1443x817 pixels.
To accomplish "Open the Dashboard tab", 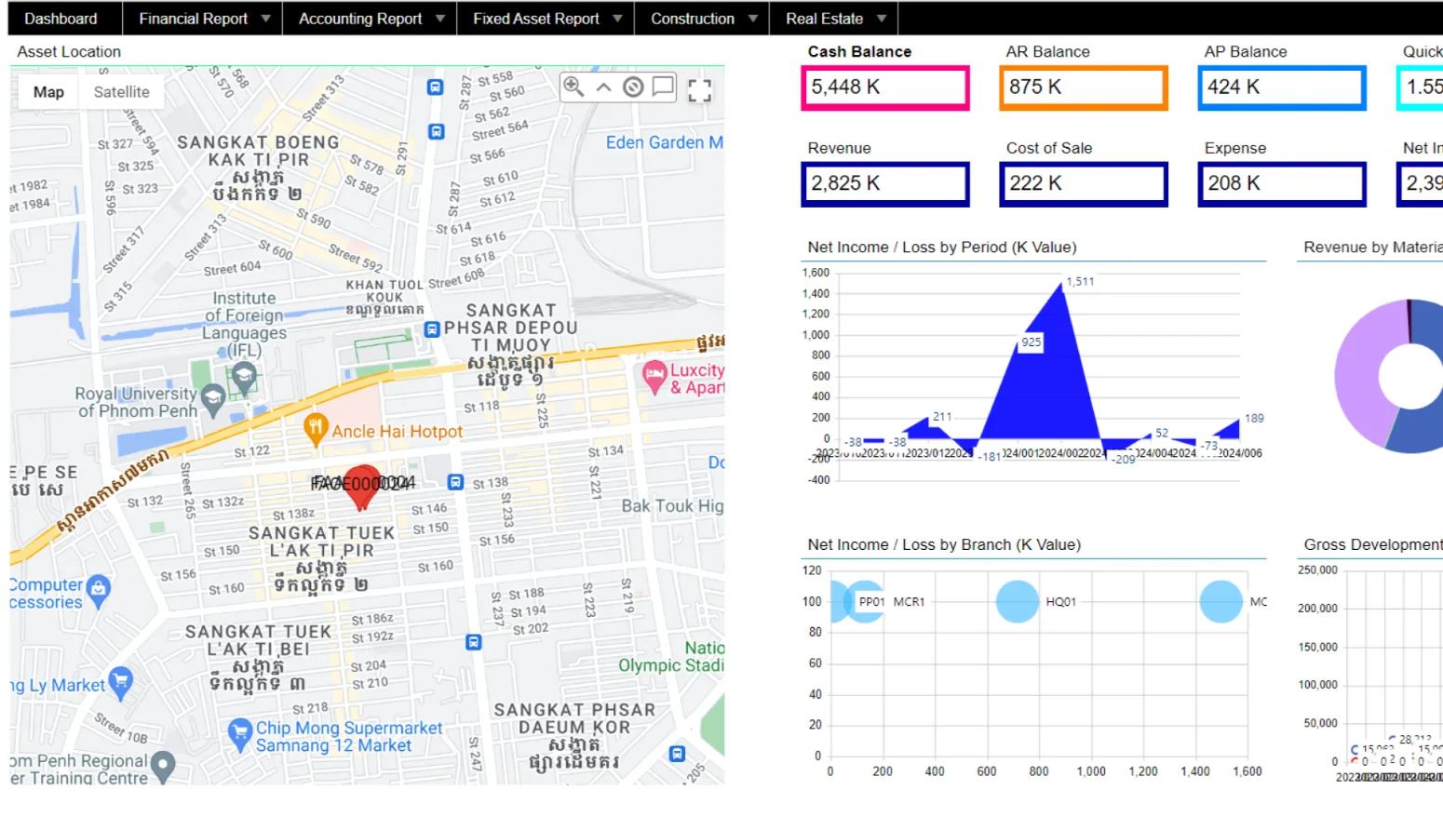I will [x=61, y=19].
